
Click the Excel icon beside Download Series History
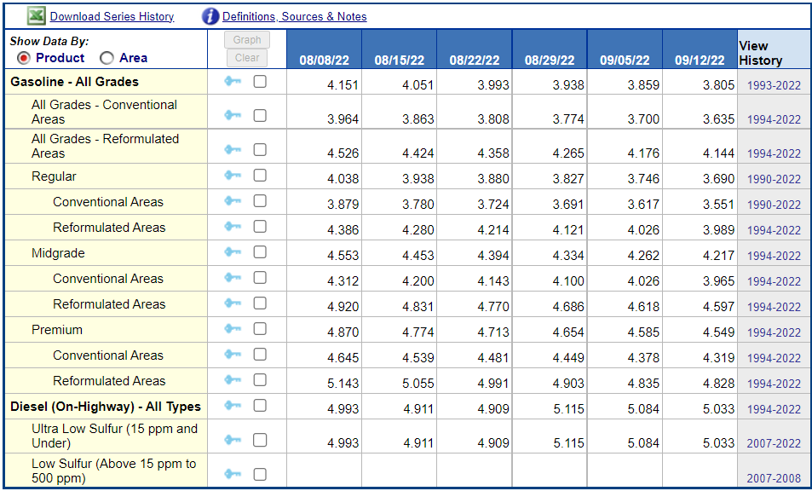point(36,16)
